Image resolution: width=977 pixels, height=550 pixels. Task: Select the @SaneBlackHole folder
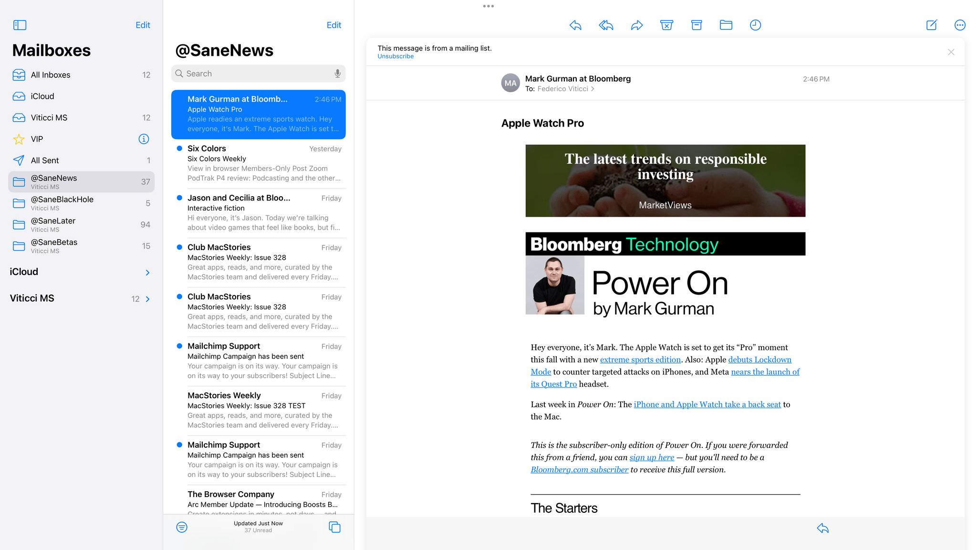pos(81,203)
